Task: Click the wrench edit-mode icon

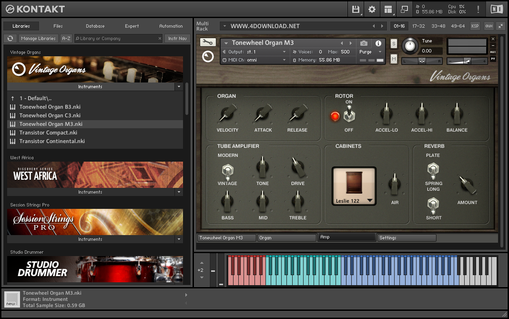Action: (x=207, y=42)
